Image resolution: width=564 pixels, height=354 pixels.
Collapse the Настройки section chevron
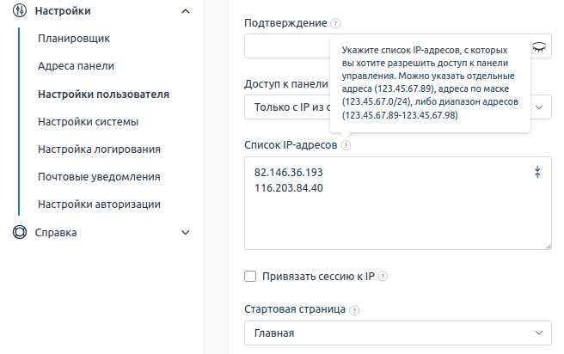[x=186, y=10]
